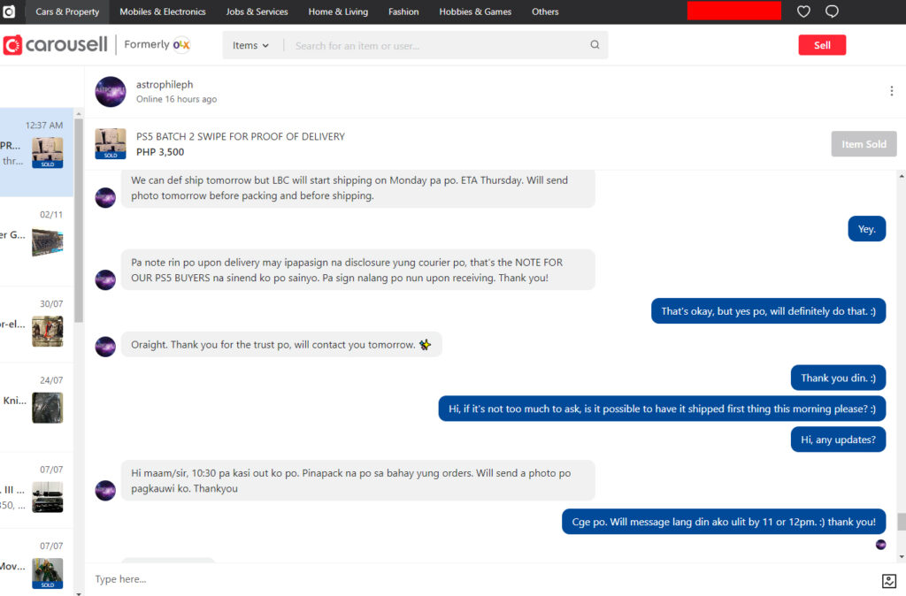Image resolution: width=906 pixels, height=596 pixels.
Task: Click the Carousell logo
Action: click(56, 45)
